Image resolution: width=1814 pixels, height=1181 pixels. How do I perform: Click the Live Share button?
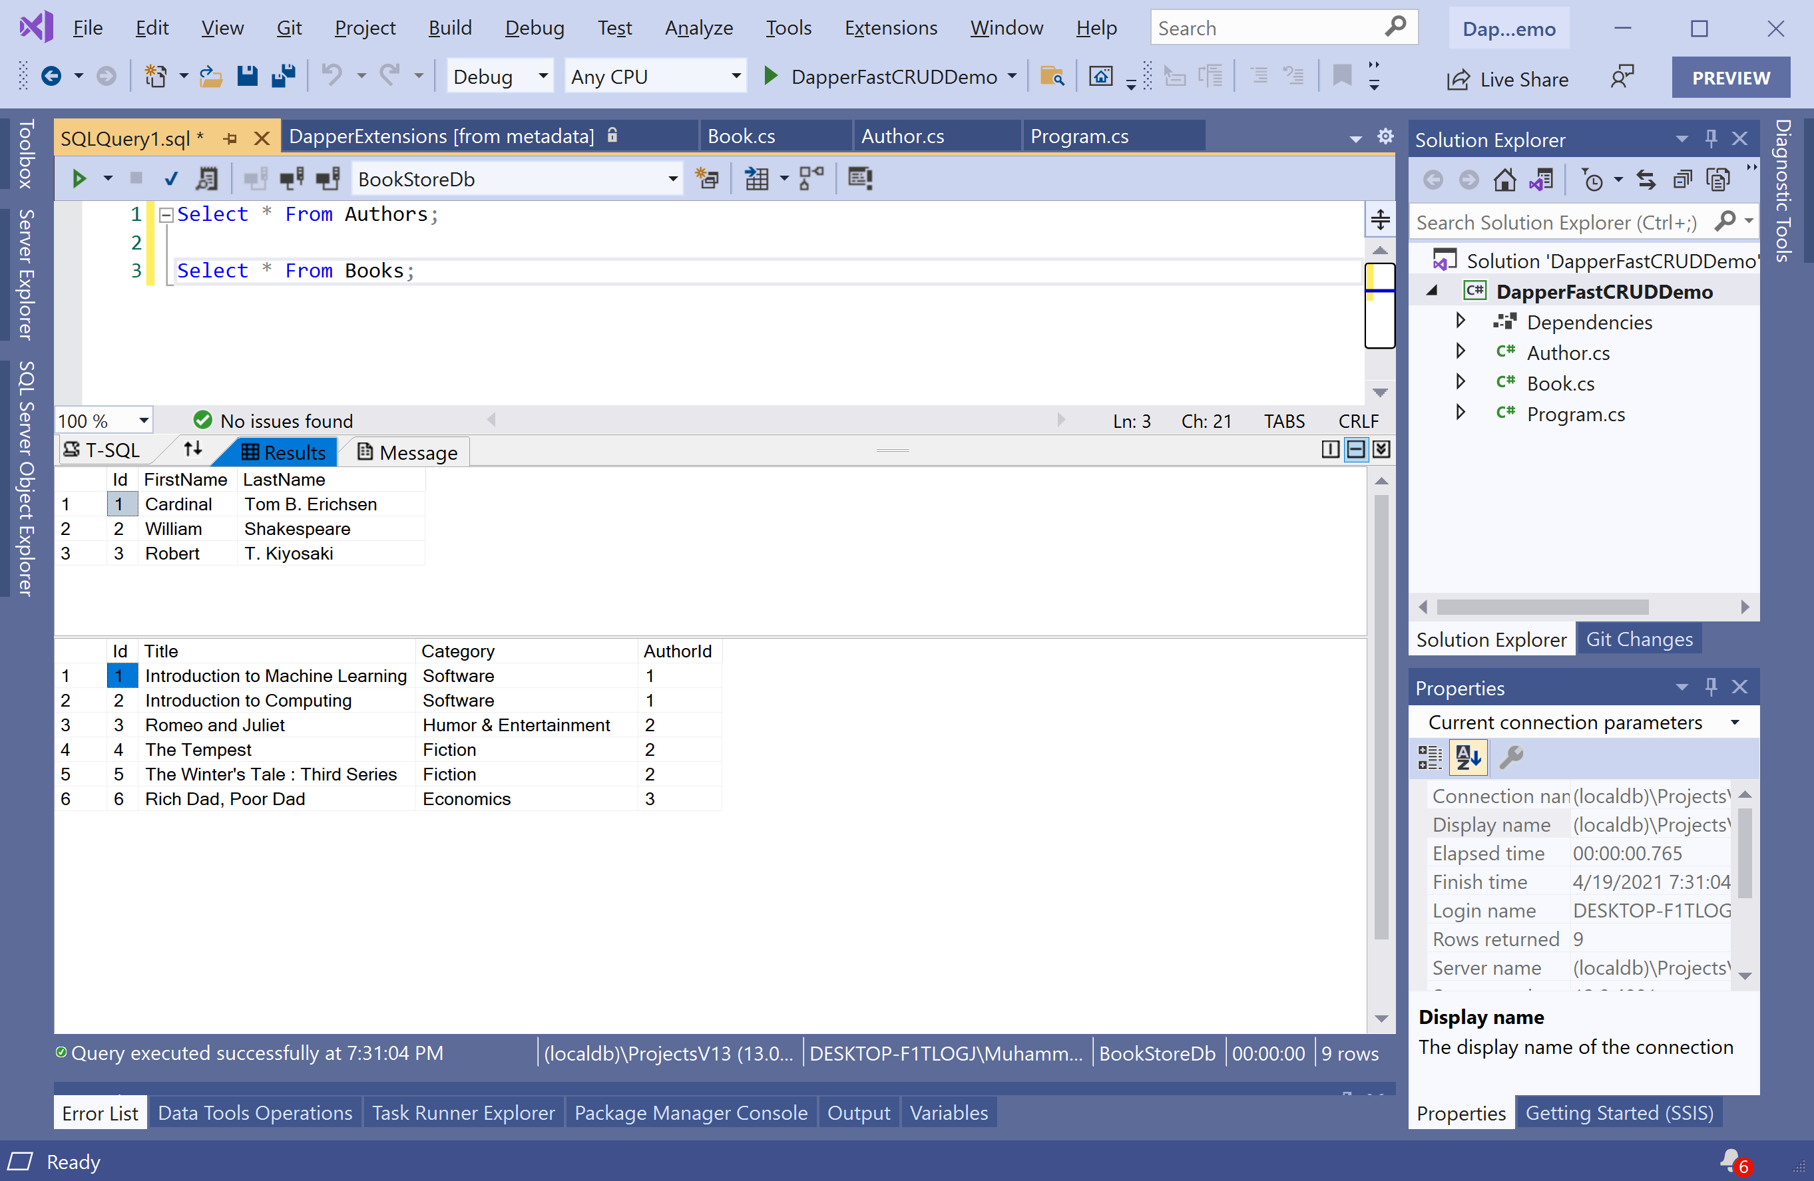coord(1509,79)
